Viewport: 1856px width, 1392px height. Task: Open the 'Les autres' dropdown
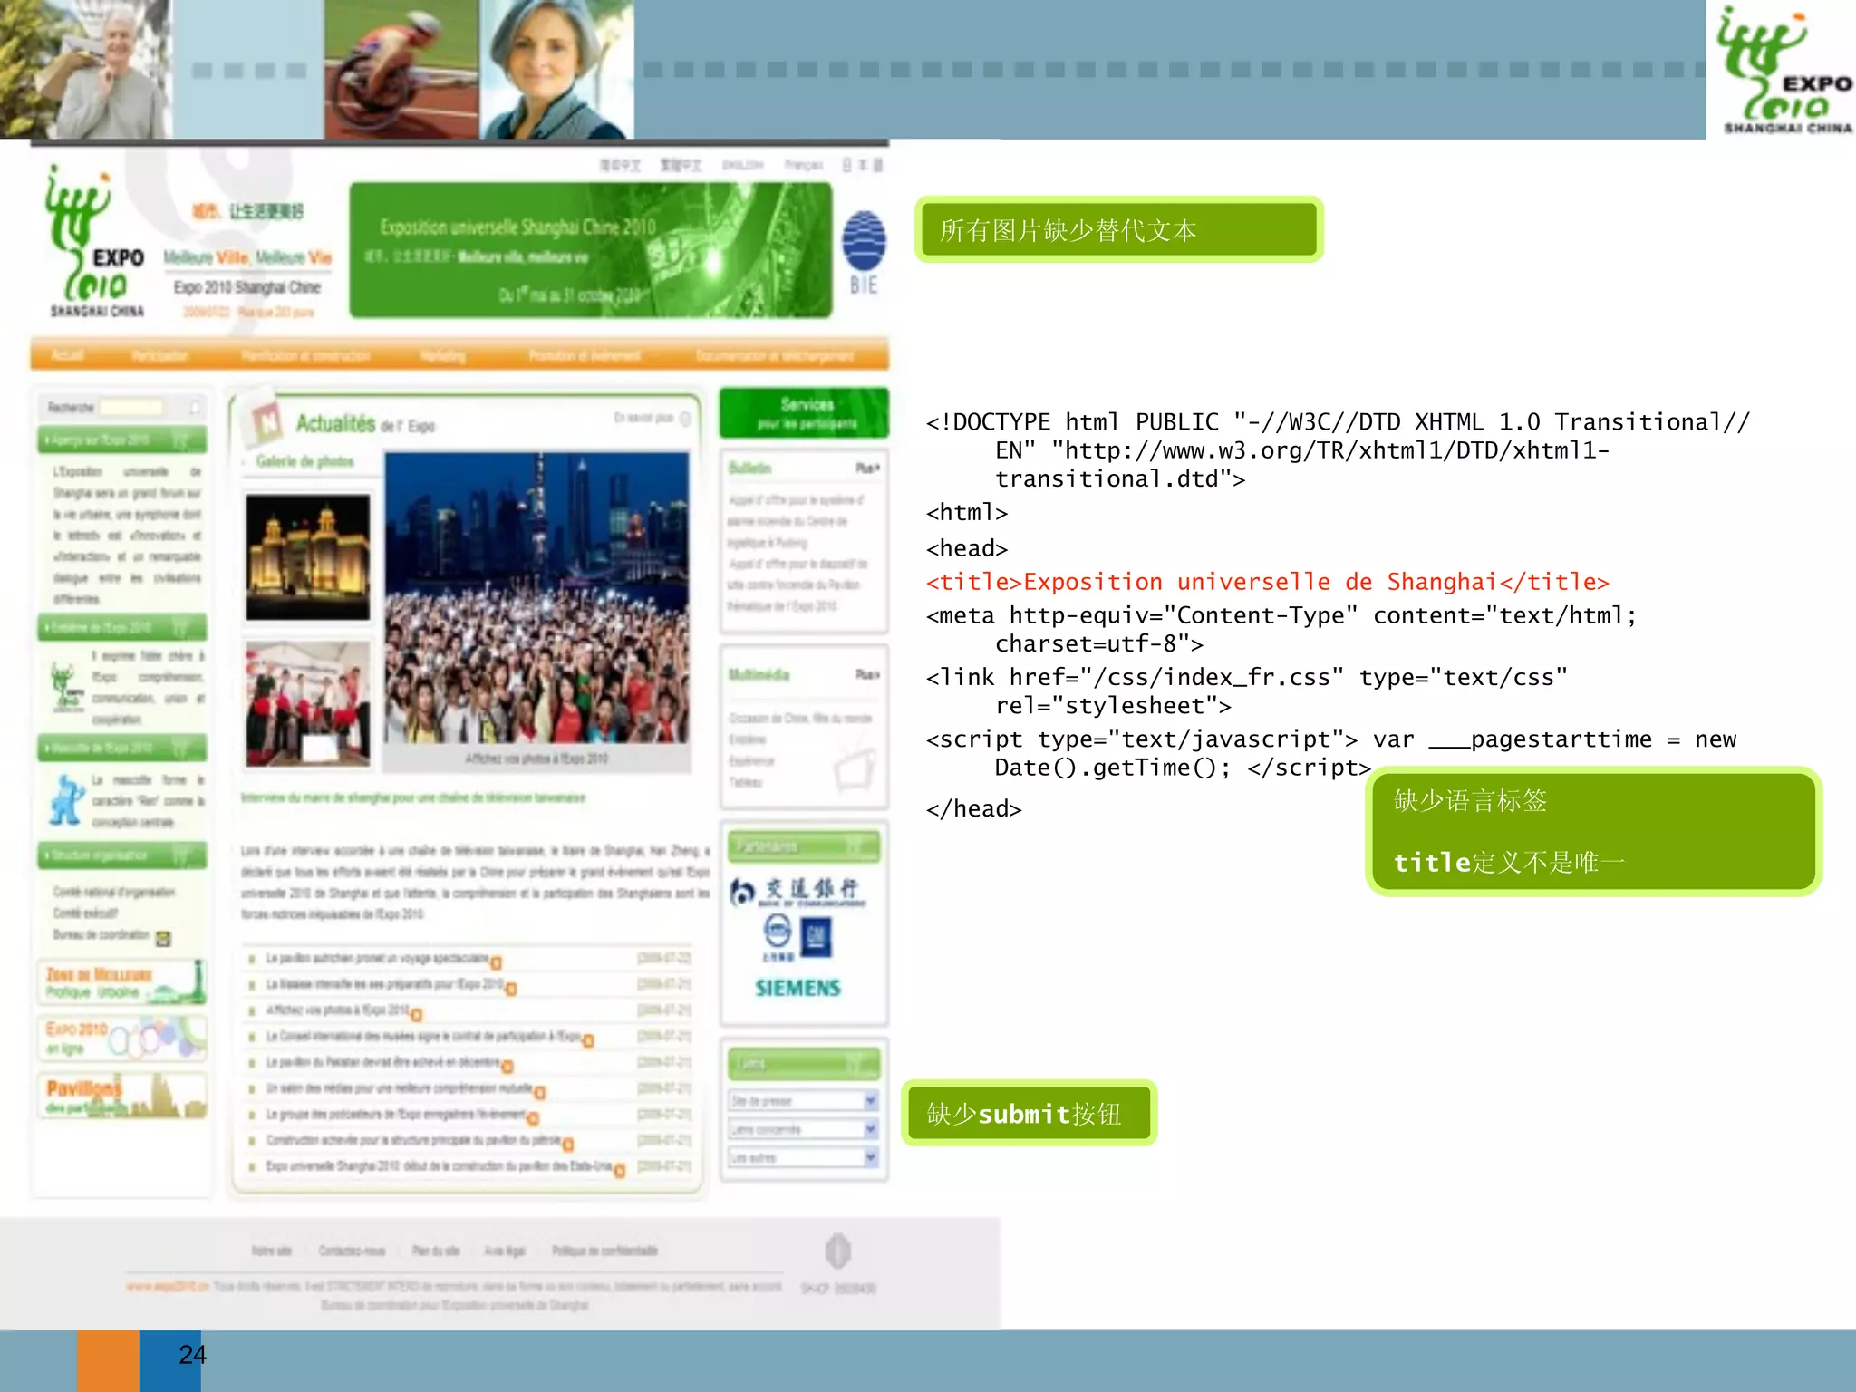[x=804, y=1157]
